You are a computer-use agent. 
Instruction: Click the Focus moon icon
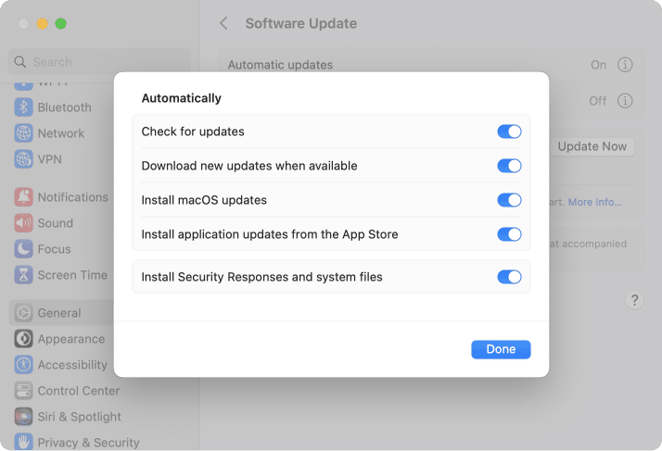(x=24, y=249)
